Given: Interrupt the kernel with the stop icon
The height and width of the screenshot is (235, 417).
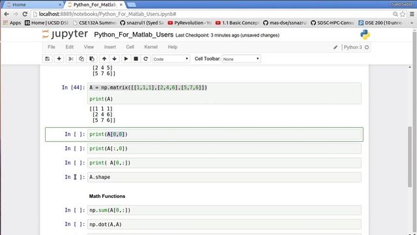Looking at the screenshot, I should point(136,59).
